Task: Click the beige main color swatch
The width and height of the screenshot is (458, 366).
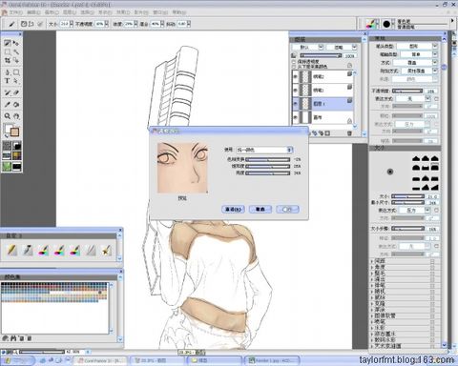Action: tap(14, 132)
